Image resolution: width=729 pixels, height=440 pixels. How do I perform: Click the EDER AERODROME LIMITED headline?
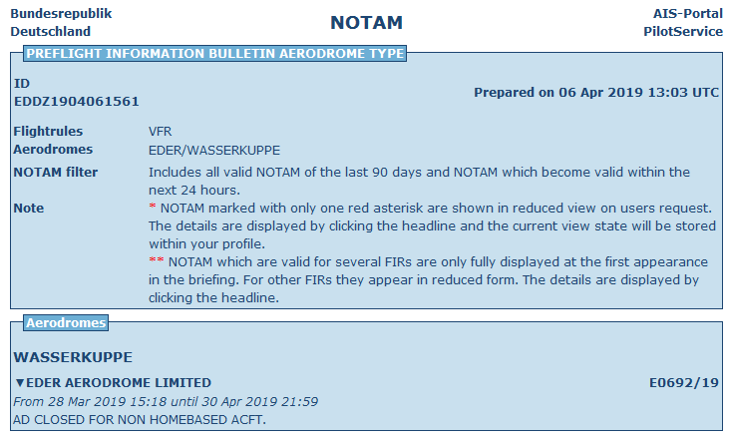[x=119, y=383]
